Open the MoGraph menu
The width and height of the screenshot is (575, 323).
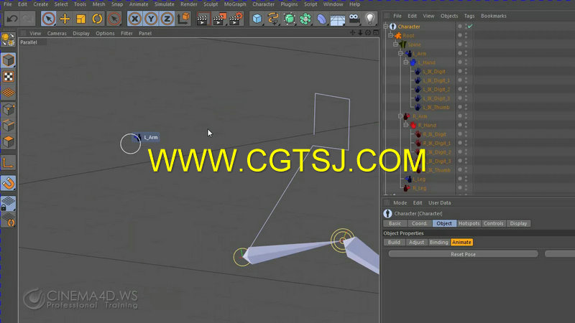[235, 4]
